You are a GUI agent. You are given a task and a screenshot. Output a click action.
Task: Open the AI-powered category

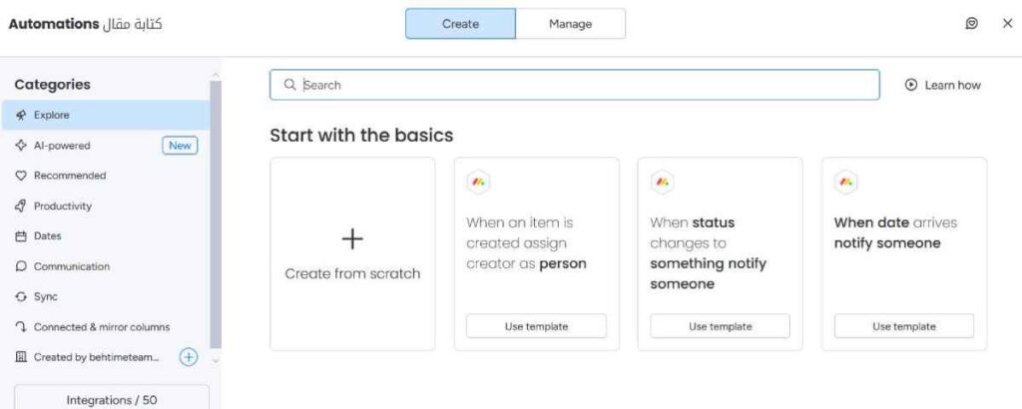[x=62, y=146]
